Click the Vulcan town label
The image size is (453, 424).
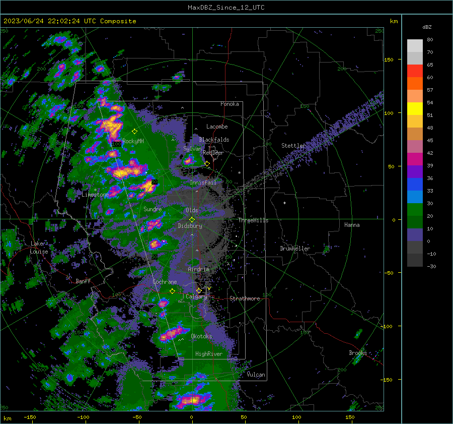coord(256,375)
